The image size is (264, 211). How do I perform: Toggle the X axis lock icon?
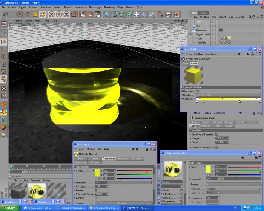[x=52, y=14]
